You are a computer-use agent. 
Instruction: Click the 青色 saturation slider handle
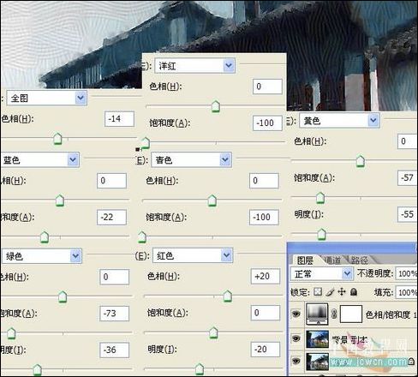(x=142, y=237)
